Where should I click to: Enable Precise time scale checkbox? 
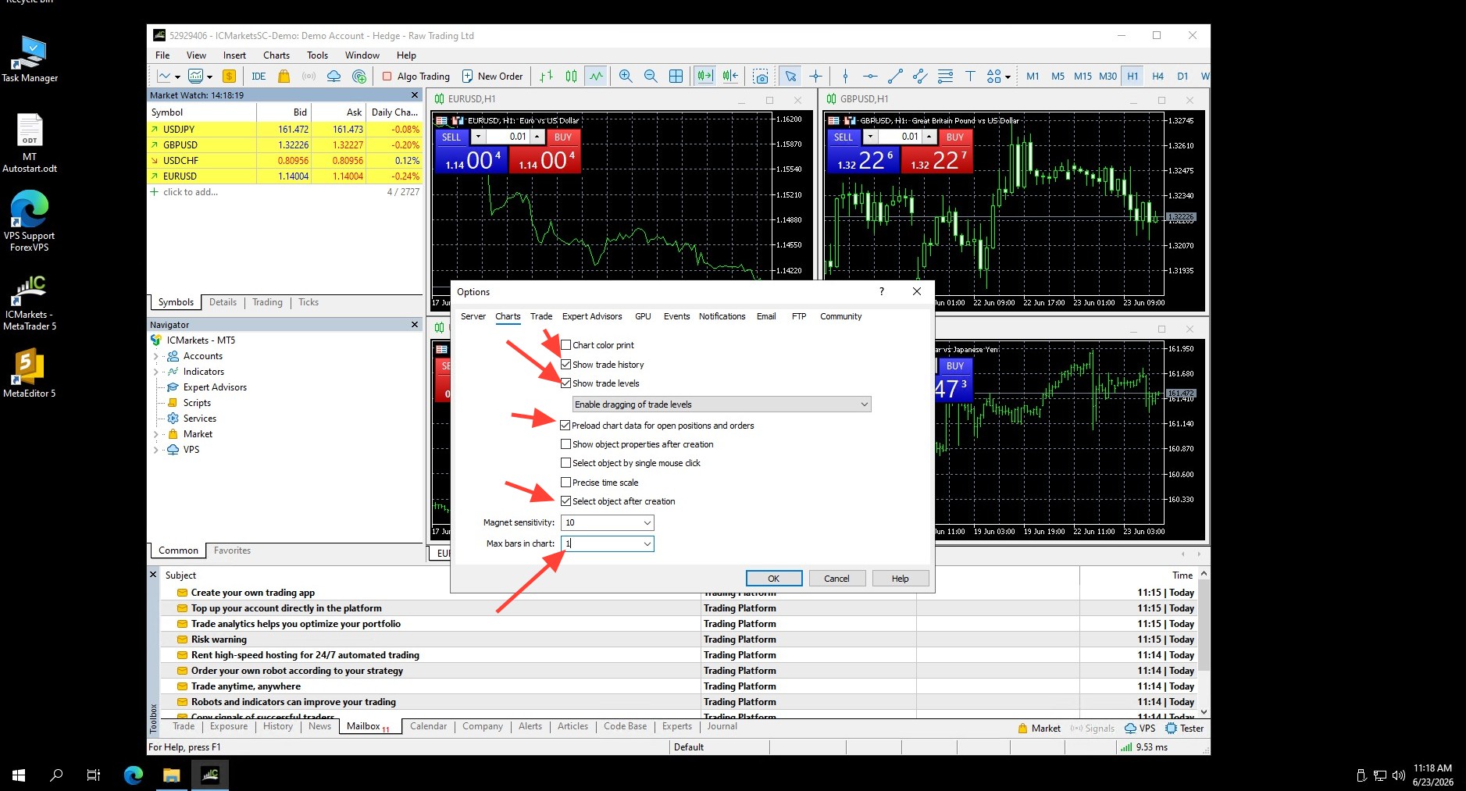point(566,483)
